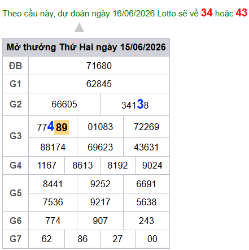Select the G7 number 00
Viewport: 249px width, 250px height.
pyautogui.click(x=152, y=239)
